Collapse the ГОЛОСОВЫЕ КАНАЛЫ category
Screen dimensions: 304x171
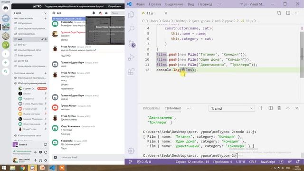pyautogui.click(x=24, y=73)
